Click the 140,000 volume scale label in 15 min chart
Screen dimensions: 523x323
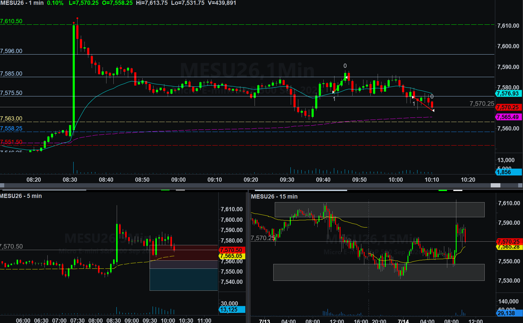(508, 301)
